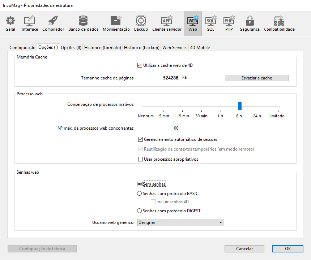Viewport: 311px width, 260px height.
Task: Select the Segurança padlock icon
Action: pos(250,23)
